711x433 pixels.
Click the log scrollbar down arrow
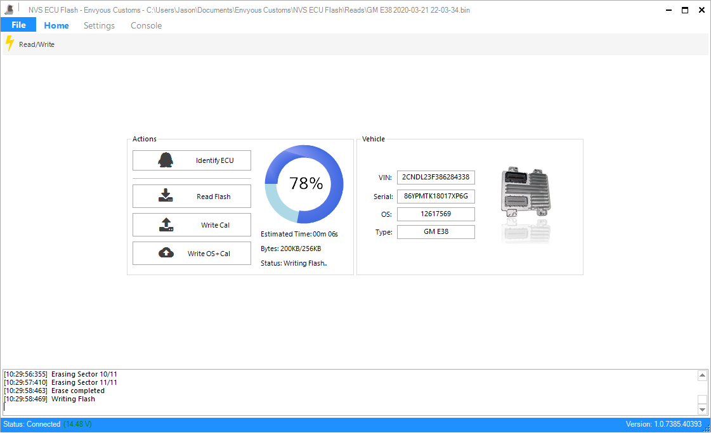click(x=702, y=410)
